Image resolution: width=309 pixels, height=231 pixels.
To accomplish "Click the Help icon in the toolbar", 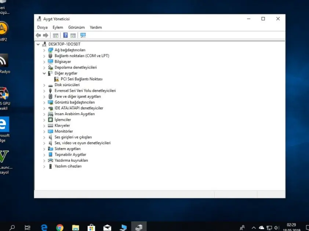I will [65, 35].
